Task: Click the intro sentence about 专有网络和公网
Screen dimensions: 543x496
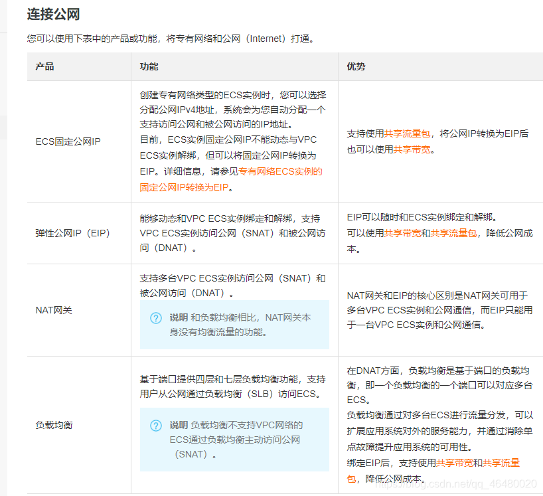Action: coord(171,39)
